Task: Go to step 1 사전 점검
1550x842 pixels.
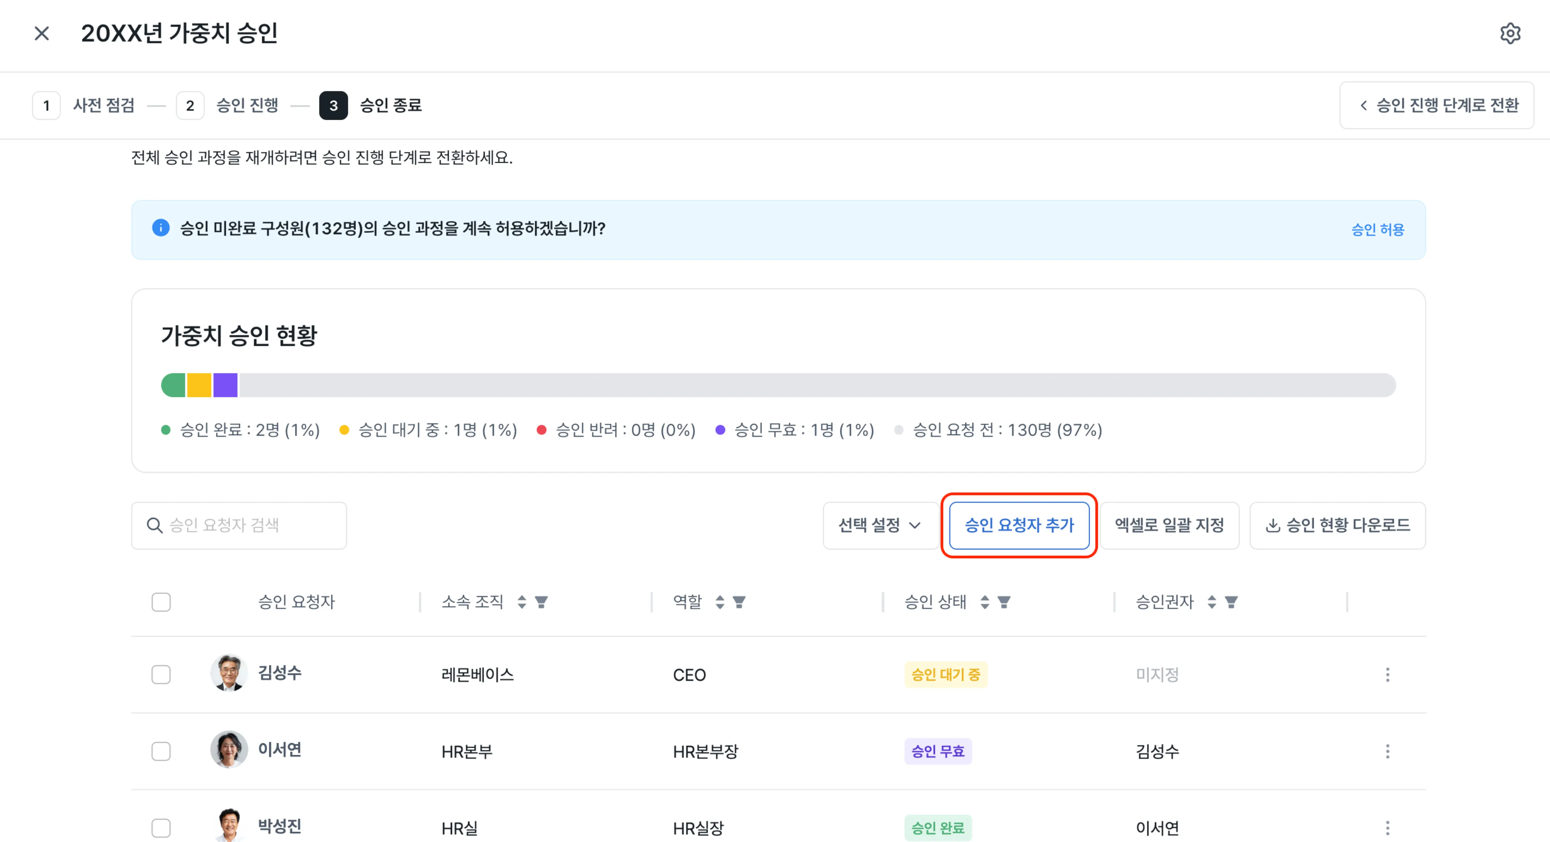Action: click(x=84, y=106)
